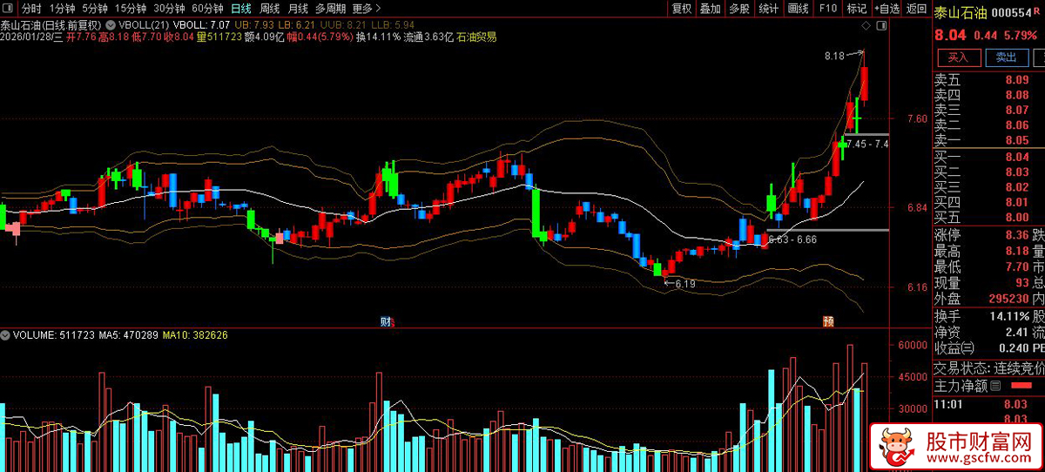Click the 6.19 low price label on chart
The width and height of the screenshot is (1045, 472).
pyautogui.click(x=685, y=283)
